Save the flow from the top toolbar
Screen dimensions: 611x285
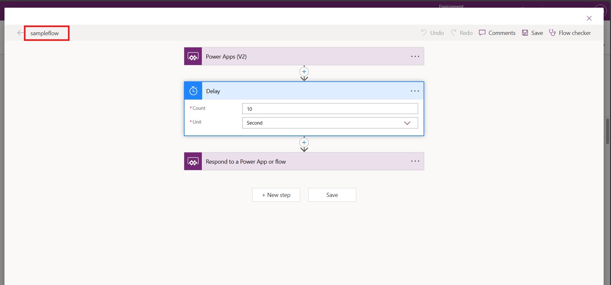click(x=533, y=33)
